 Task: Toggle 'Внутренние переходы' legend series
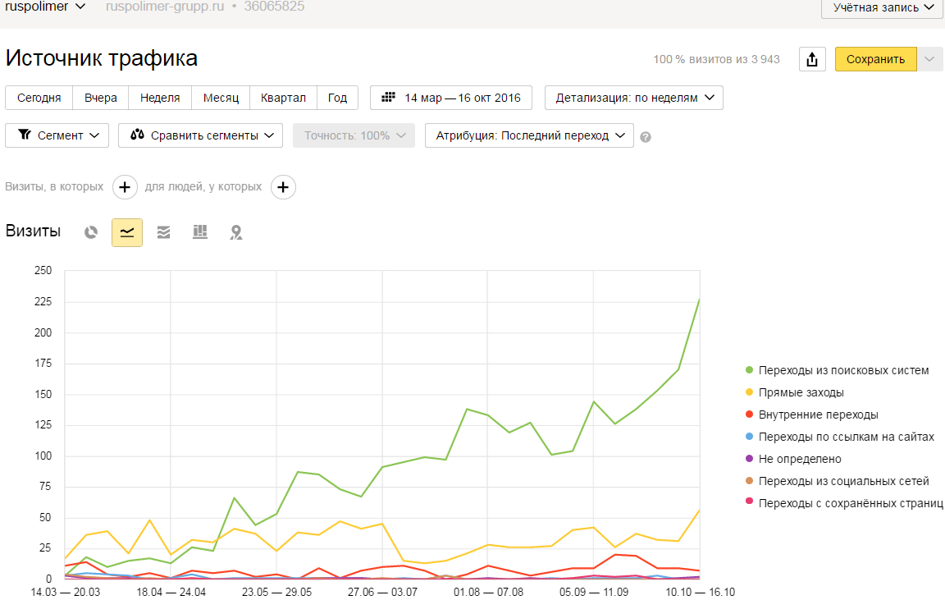(818, 415)
